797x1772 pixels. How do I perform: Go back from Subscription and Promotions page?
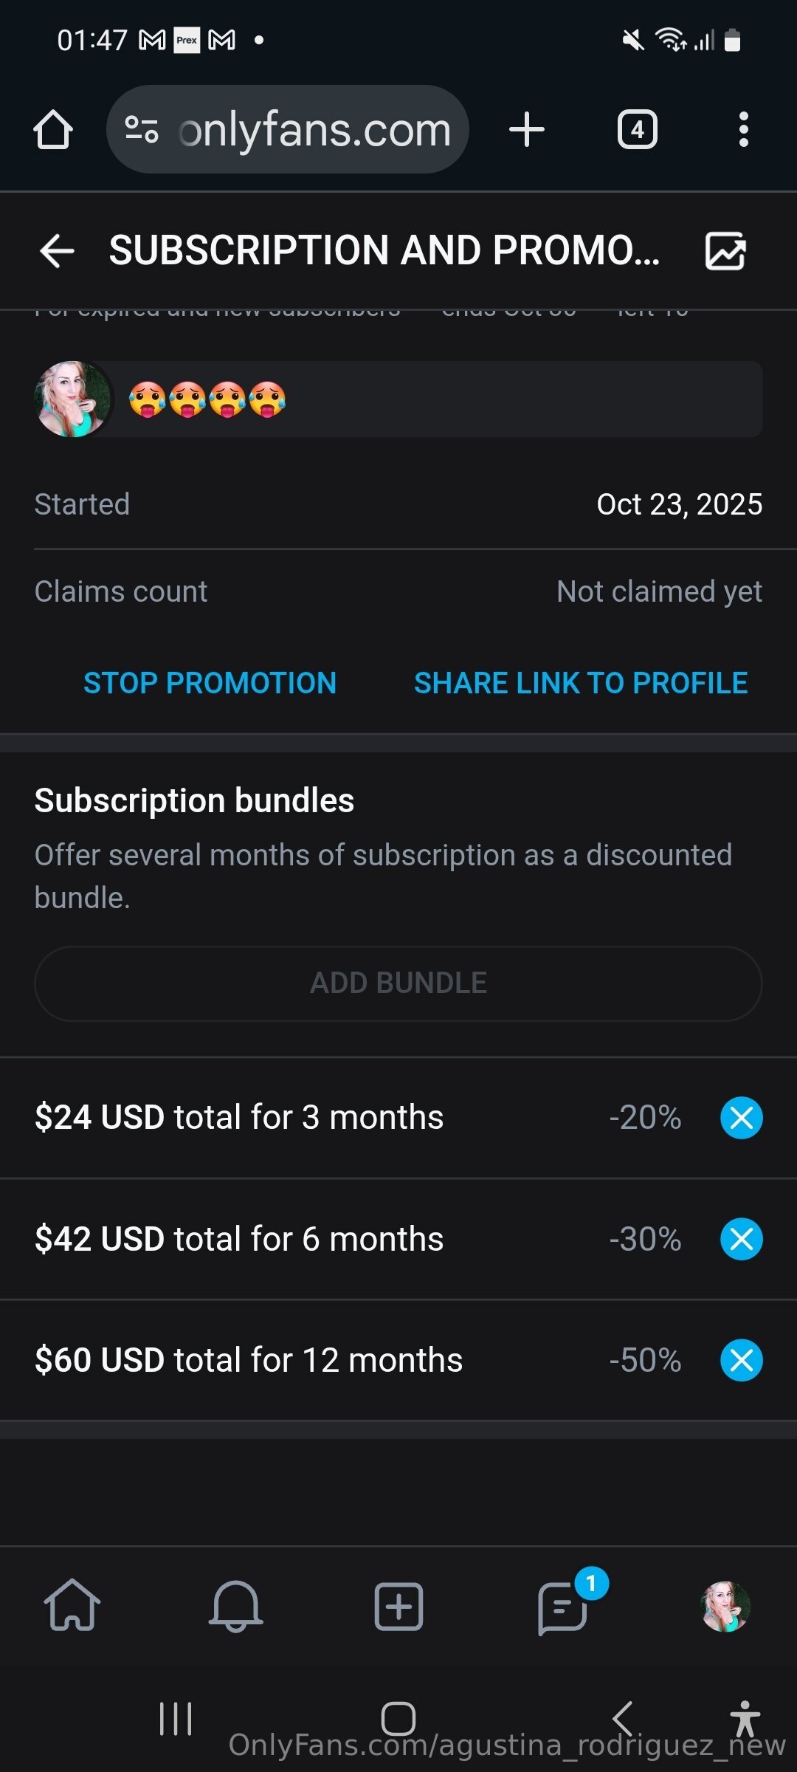[x=58, y=251]
